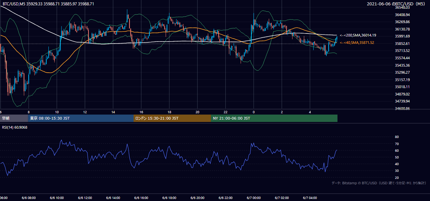Select the 東京 08:00-15:30 JST session bar
Screen dimensions: 430x201
[81, 118]
